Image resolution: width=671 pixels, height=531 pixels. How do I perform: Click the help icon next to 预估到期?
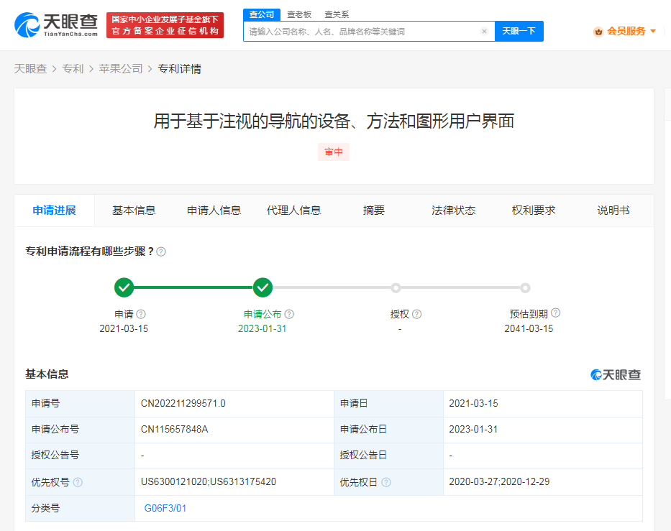click(x=555, y=313)
